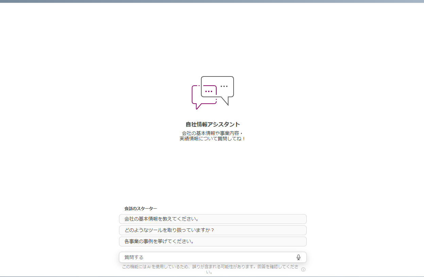
Task: Click the gradient bar at the top edge
Action: tap(212, 1)
